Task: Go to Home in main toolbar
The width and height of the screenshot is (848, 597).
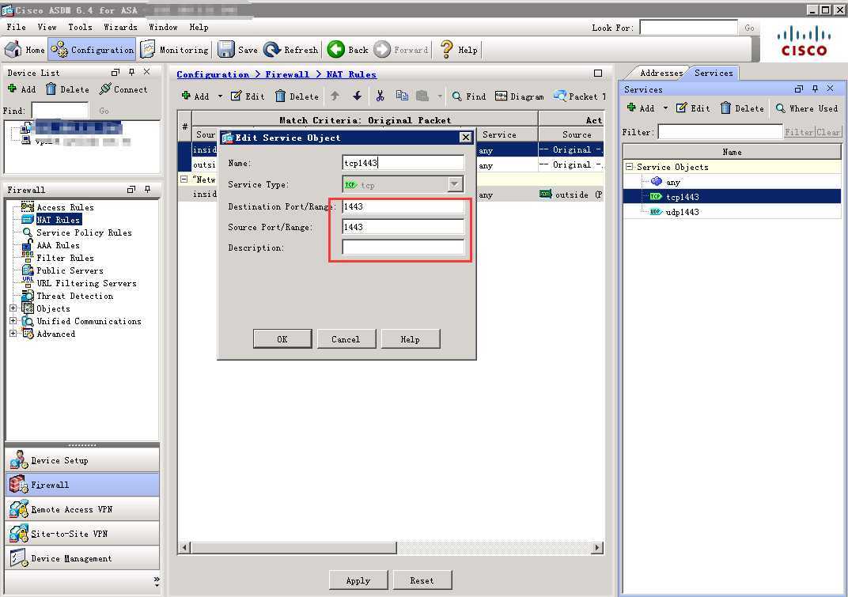Action: pos(25,50)
